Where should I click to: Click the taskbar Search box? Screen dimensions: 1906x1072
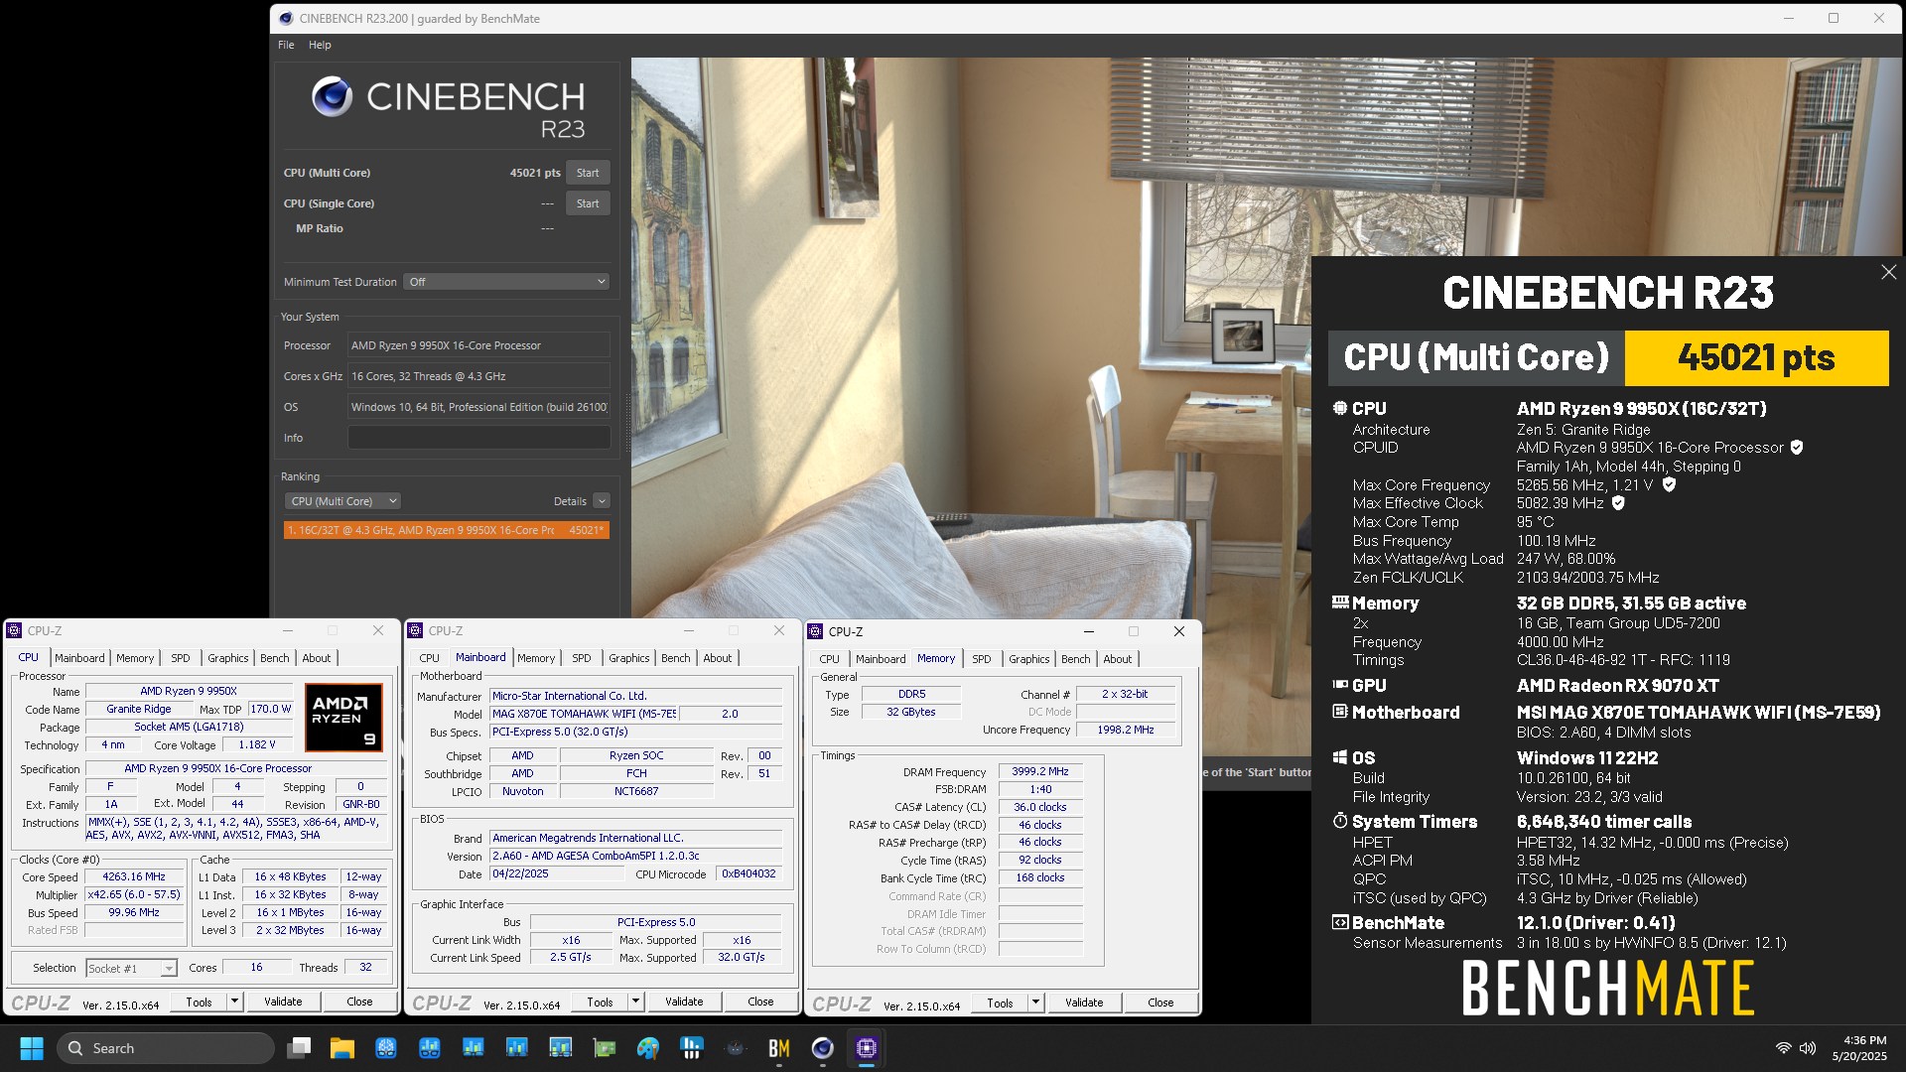(165, 1048)
